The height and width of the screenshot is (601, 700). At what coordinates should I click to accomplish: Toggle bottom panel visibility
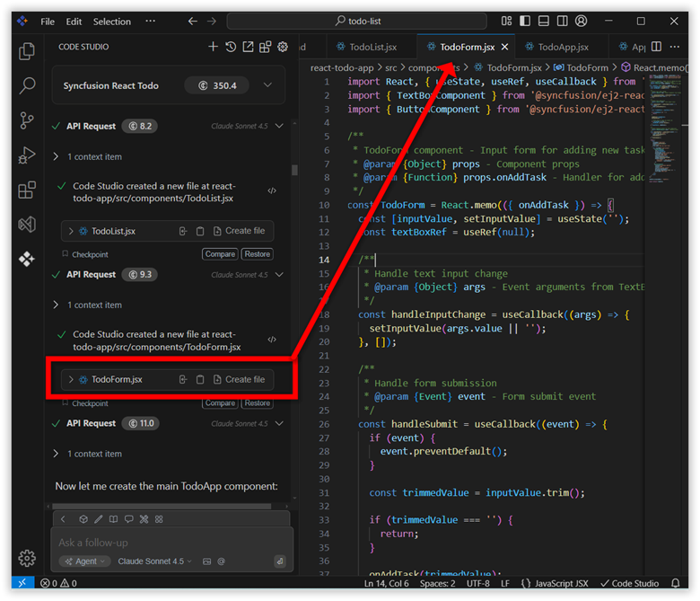[x=544, y=21]
